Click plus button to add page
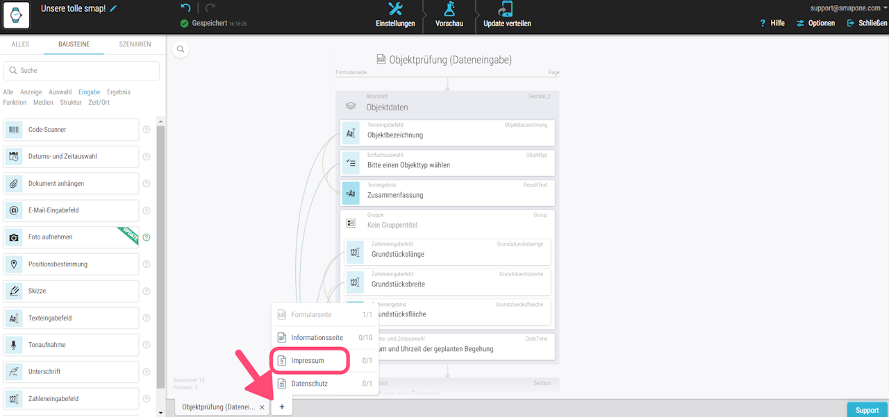 pos(281,407)
